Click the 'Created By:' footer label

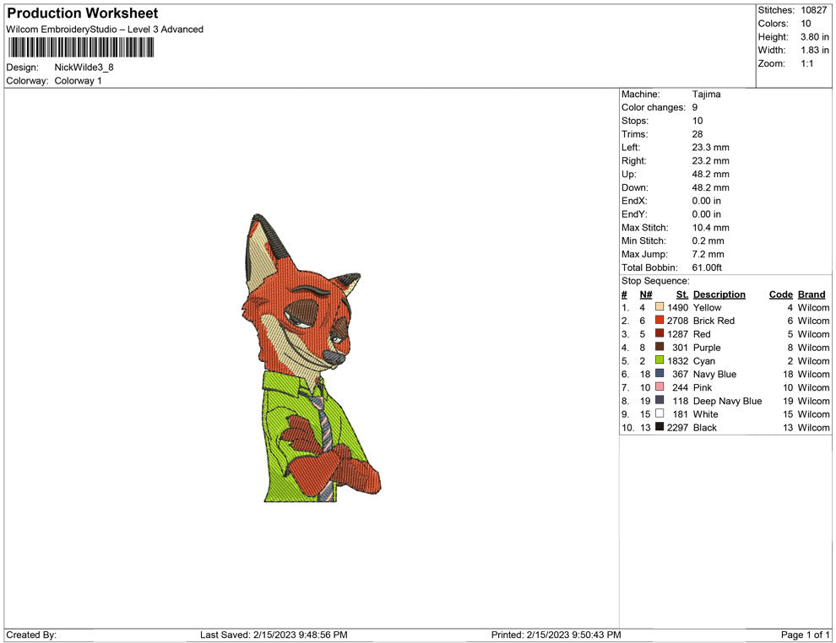click(31, 635)
